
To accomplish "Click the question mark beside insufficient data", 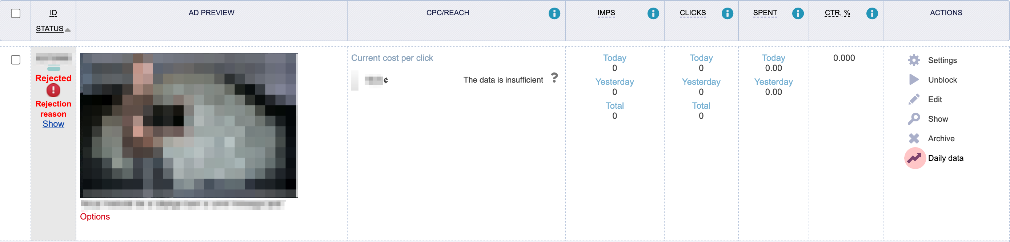I will click(554, 78).
